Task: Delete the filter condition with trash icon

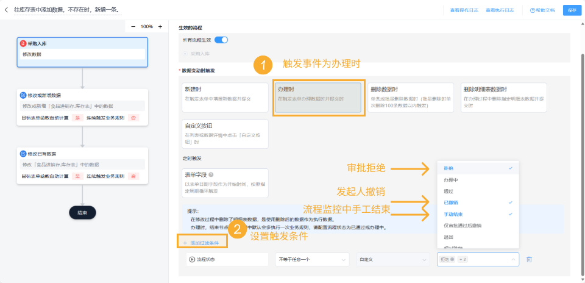Action: tap(529, 259)
